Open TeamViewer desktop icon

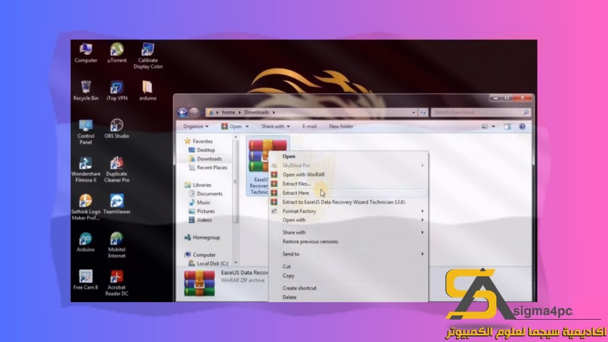(x=116, y=204)
